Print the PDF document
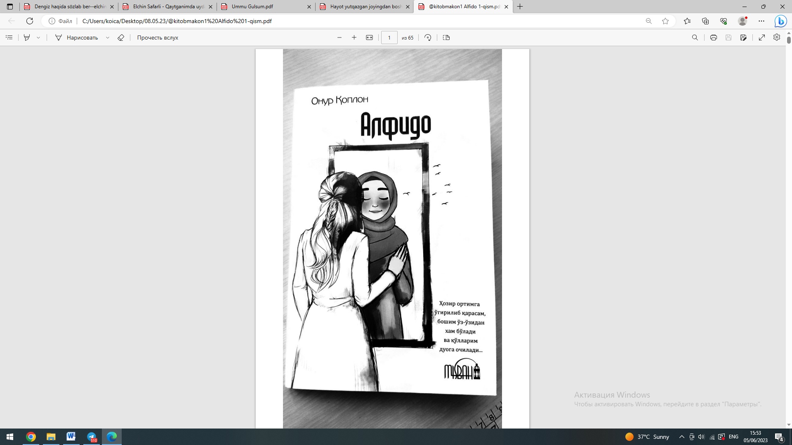Image resolution: width=792 pixels, height=445 pixels. [713, 37]
